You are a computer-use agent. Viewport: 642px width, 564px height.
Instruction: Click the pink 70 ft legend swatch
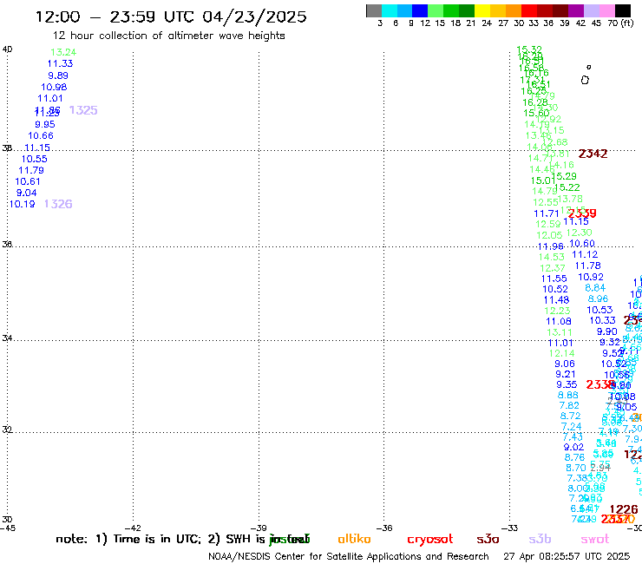pos(607,10)
